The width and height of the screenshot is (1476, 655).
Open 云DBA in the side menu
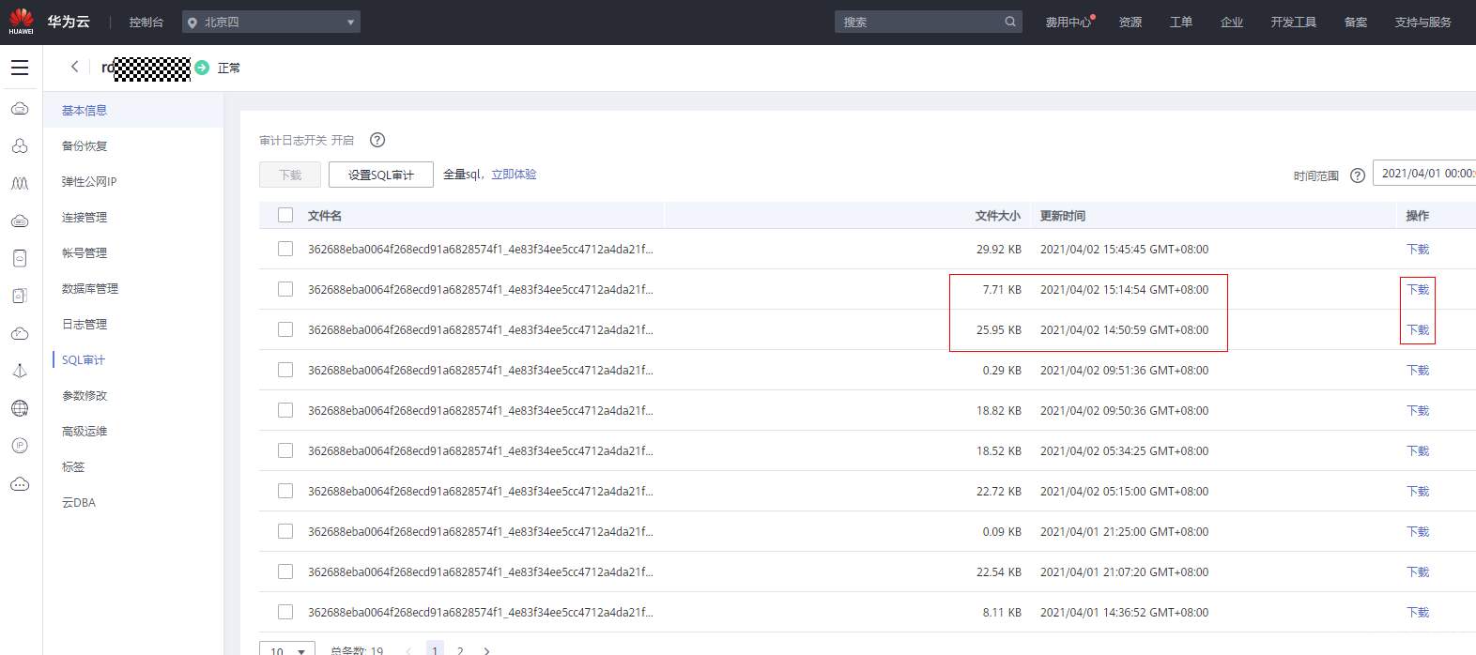(79, 503)
